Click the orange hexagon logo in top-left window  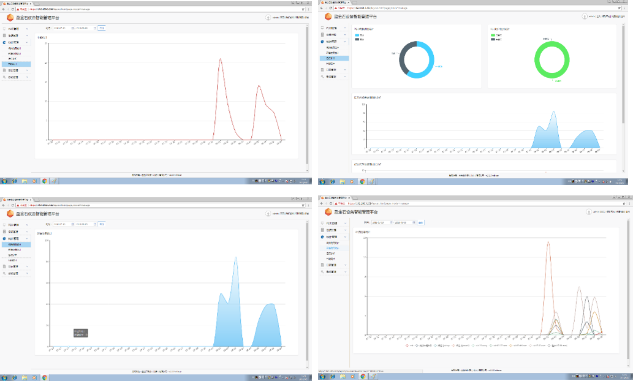(x=10, y=17)
